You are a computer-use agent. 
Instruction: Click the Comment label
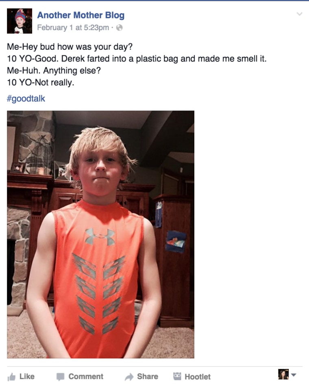[x=86, y=376]
